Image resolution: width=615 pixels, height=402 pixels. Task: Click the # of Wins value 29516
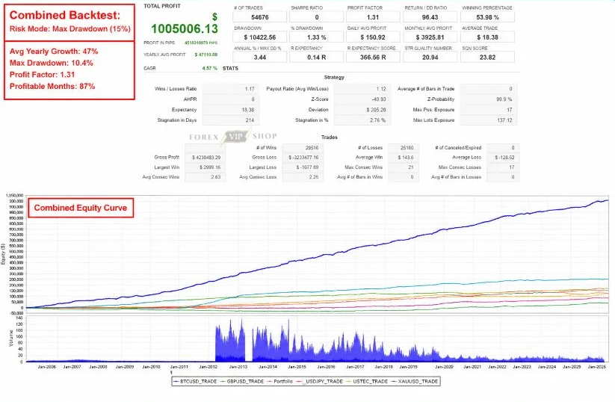tap(303, 148)
